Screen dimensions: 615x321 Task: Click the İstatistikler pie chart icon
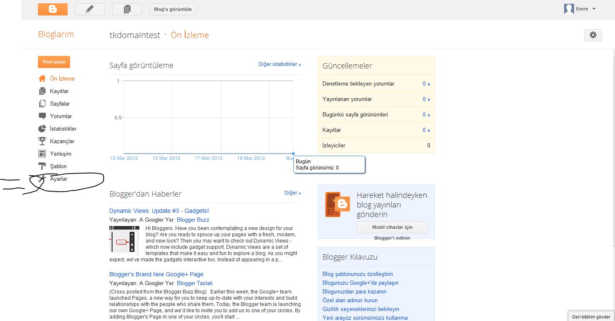point(42,129)
